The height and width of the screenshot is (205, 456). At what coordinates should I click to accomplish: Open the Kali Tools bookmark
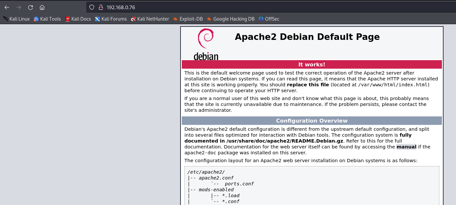(47, 19)
